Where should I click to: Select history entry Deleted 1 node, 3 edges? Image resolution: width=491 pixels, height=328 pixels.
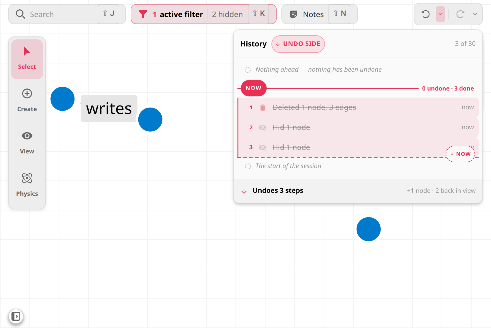pos(358,107)
